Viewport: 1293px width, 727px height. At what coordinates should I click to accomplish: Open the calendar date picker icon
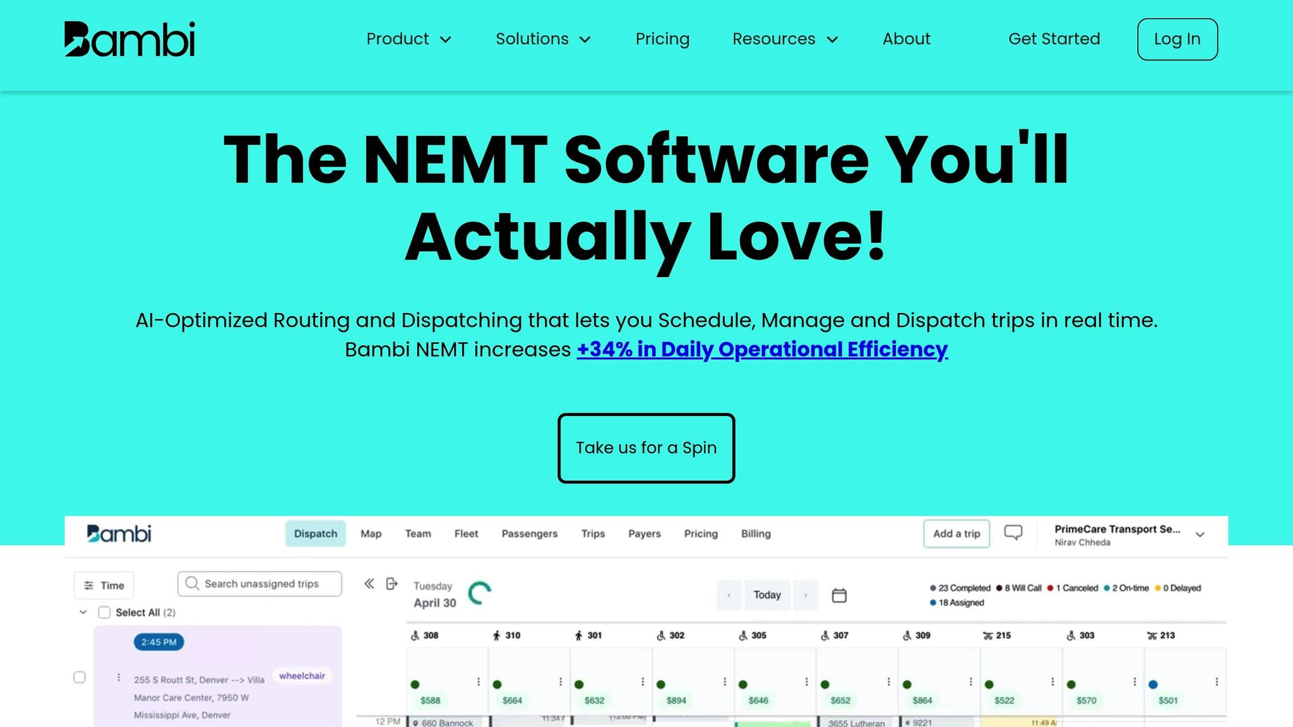(839, 595)
